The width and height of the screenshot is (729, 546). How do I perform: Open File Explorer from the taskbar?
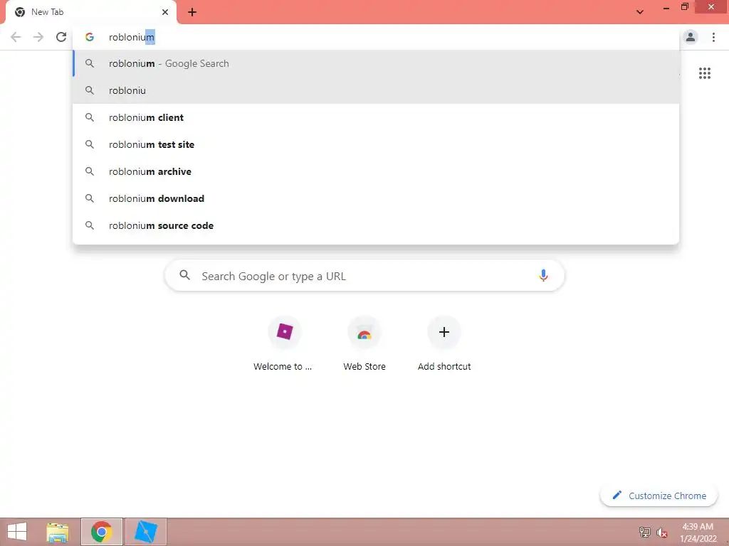coord(57,532)
